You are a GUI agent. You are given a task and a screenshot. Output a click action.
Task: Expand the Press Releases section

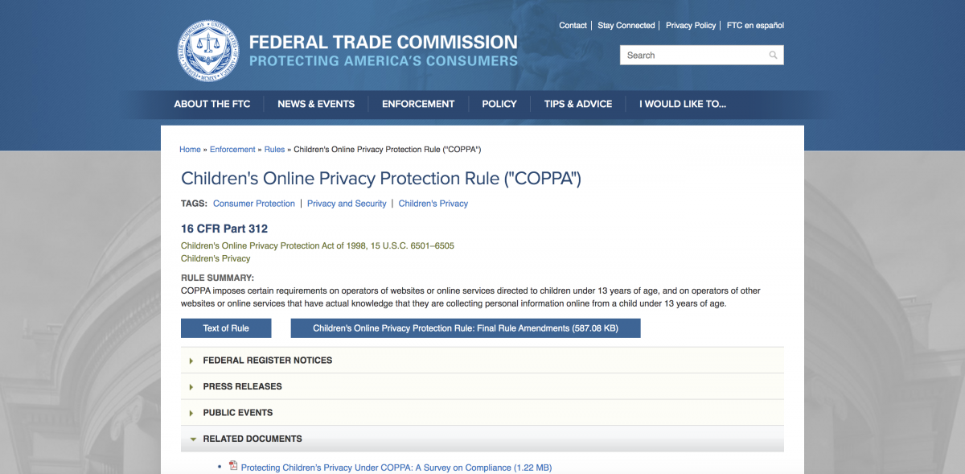point(242,386)
